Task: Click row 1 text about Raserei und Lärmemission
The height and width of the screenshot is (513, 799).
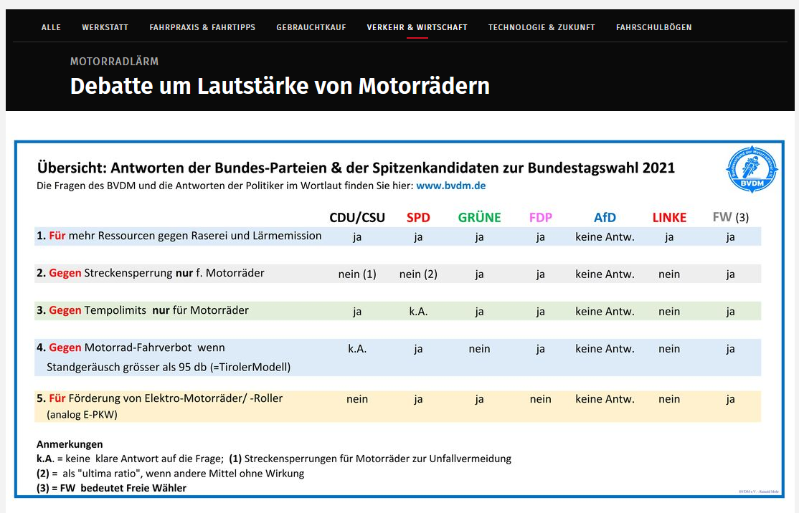Action: click(179, 236)
